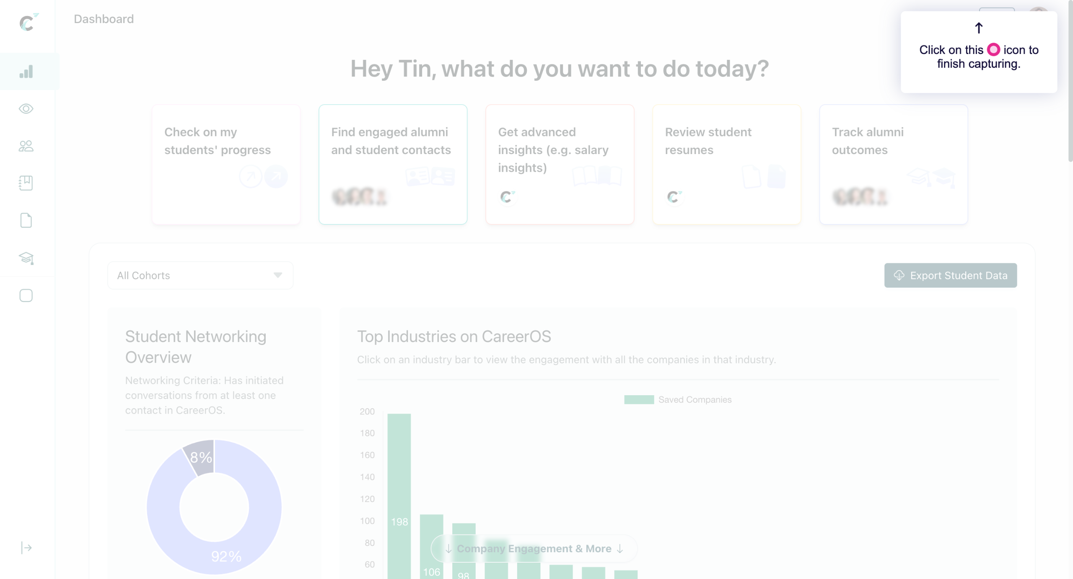Click the CareerOS logo
The height and width of the screenshot is (579, 1073).
(x=28, y=22)
